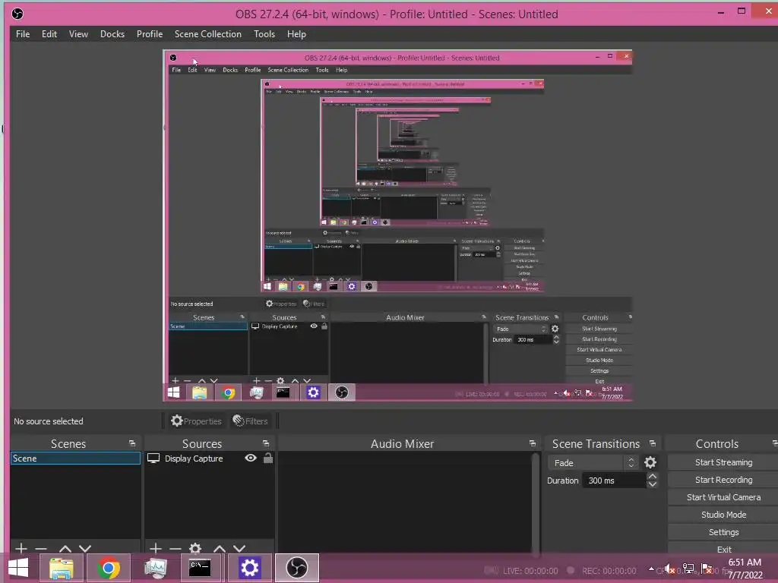Click the Exit button in Controls
Image resolution: width=778 pixels, height=583 pixels.
pos(723,550)
